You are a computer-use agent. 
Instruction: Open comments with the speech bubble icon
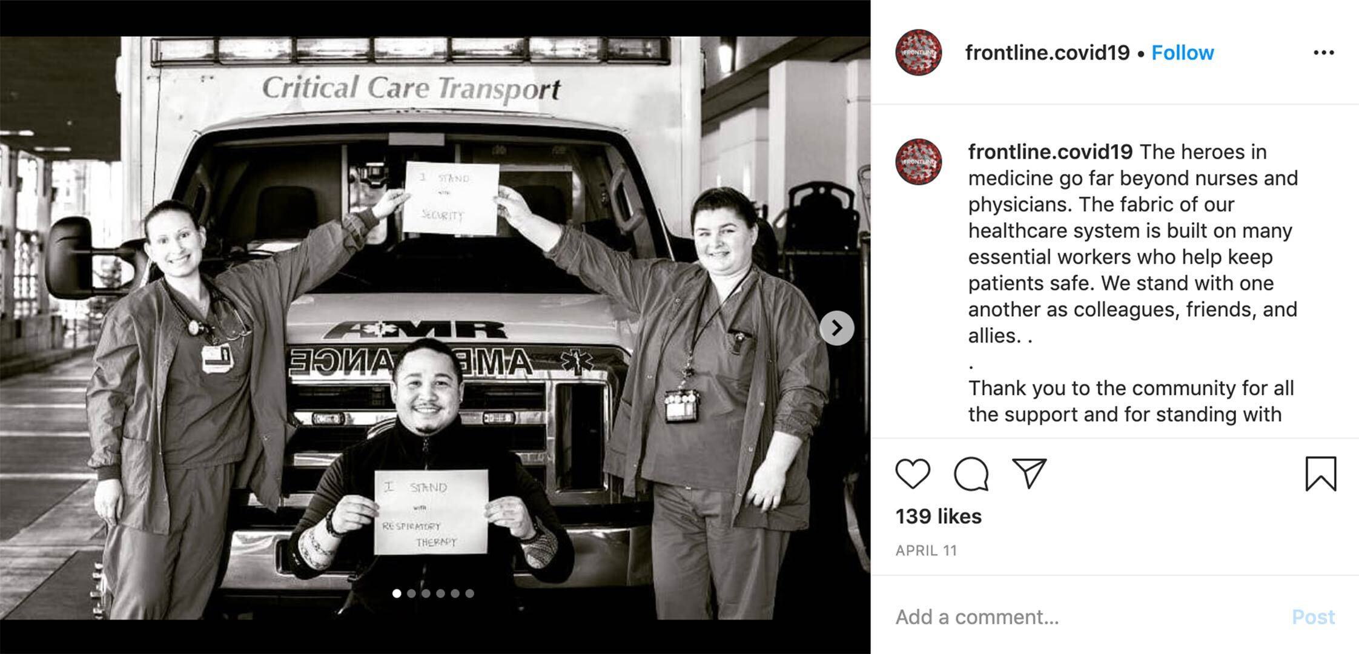click(971, 474)
